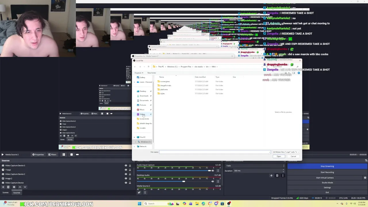Hide Video Capture Device 3 source
The image size is (368, 207).
[126, 165]
